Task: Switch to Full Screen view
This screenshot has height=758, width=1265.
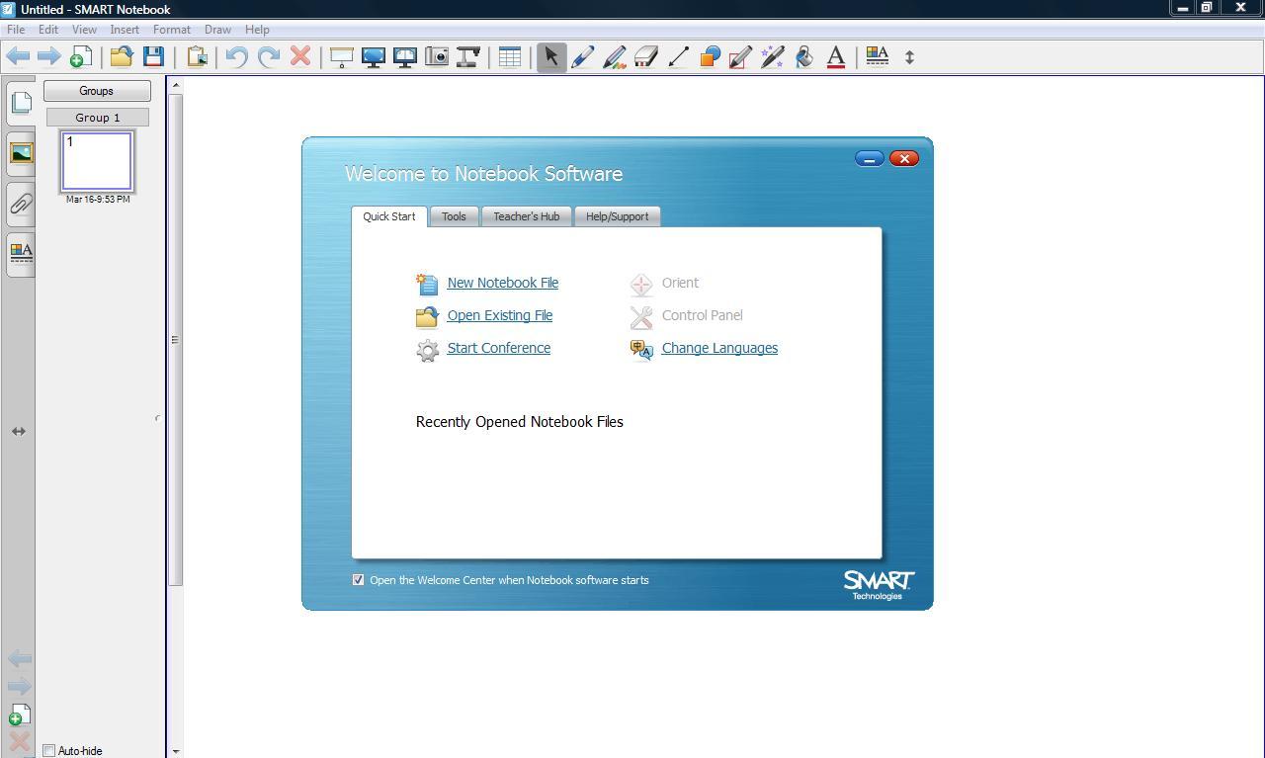Action: coord(374,56)
